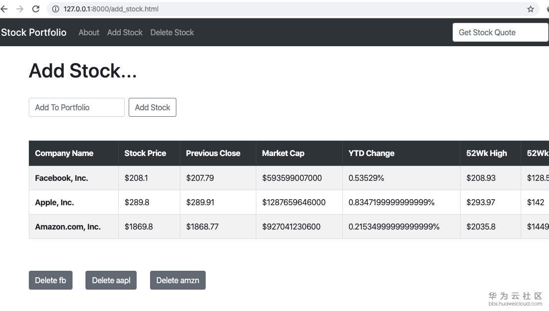Image resolution: width=549 pixels, height=311 pixels.
Task: Bookmark this page with star icon
Action: [531, 9]
